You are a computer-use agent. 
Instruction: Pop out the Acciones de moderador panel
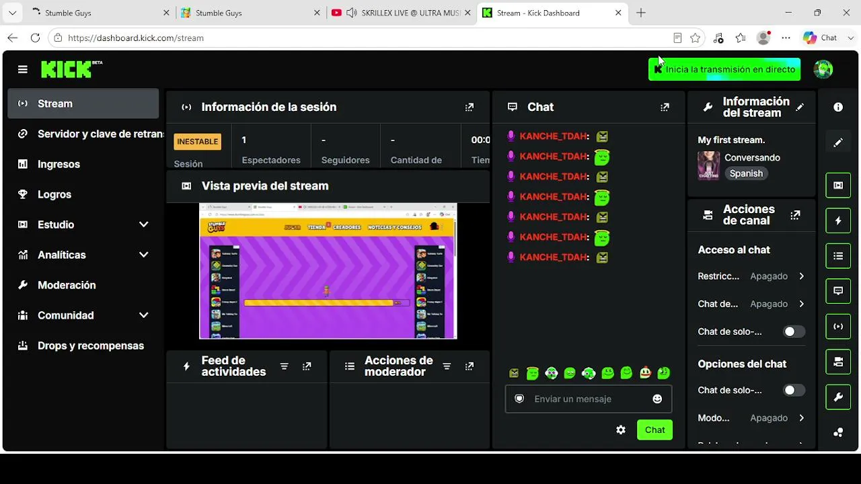click(x=470, y=366)
